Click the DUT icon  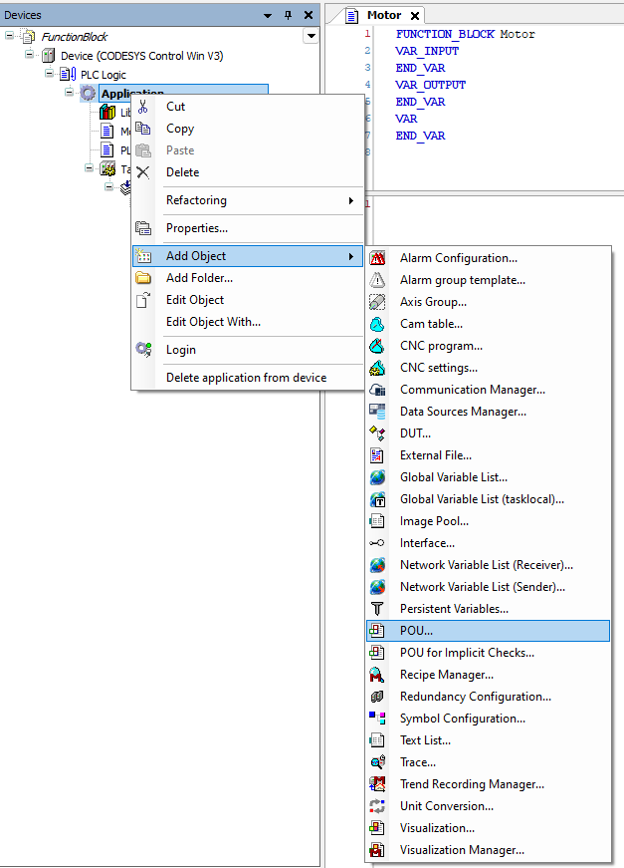pos(377,434)
